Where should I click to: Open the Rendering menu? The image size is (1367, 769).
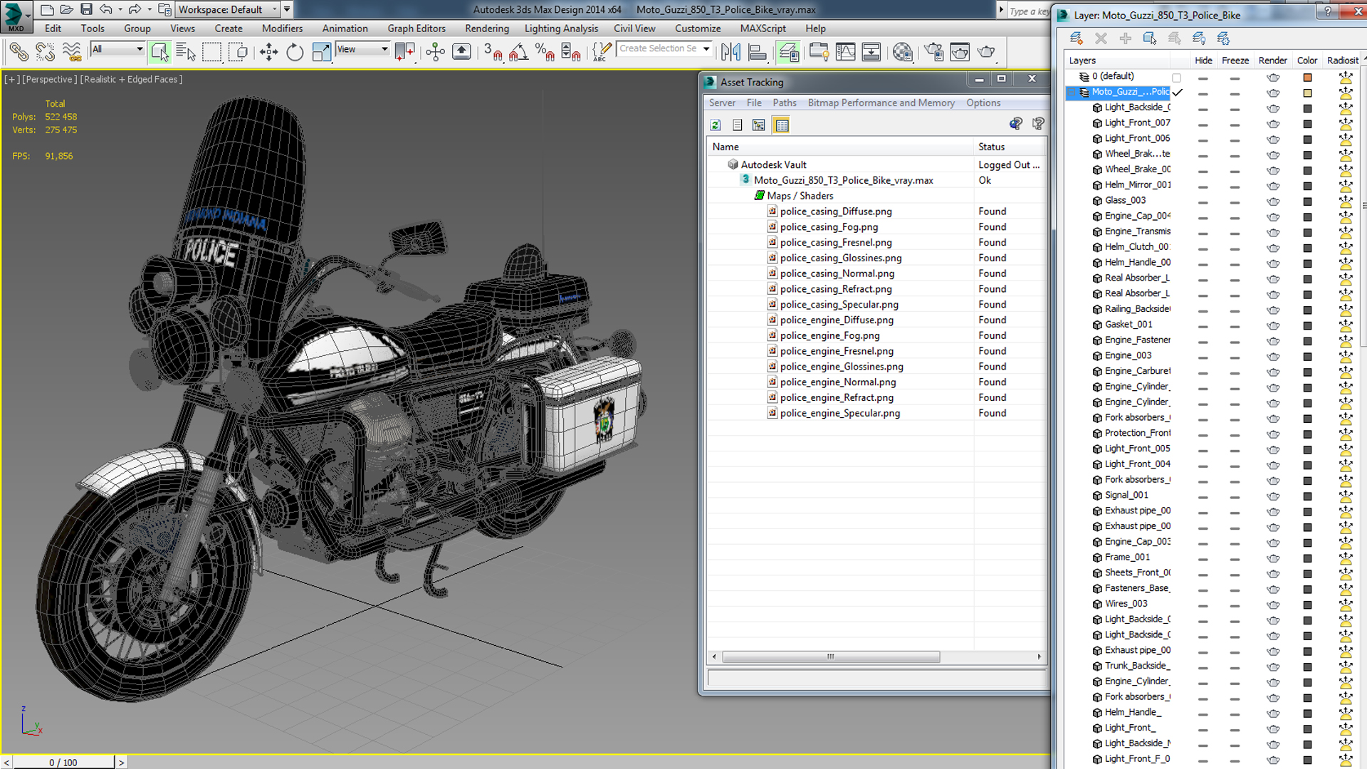487,28
